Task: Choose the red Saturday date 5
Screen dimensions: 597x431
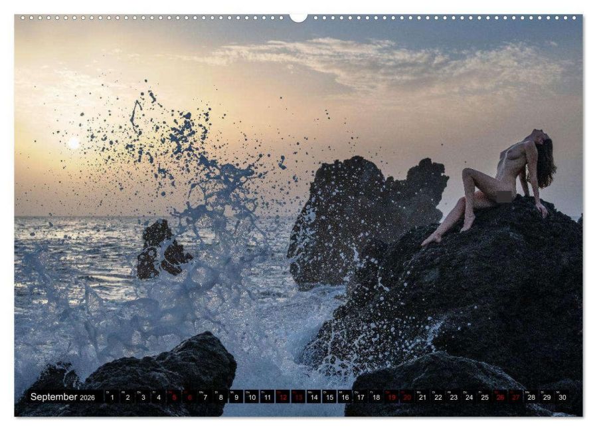Action: [x=174, y=396]
